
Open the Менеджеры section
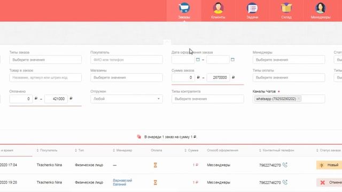(x=321, y=11)
